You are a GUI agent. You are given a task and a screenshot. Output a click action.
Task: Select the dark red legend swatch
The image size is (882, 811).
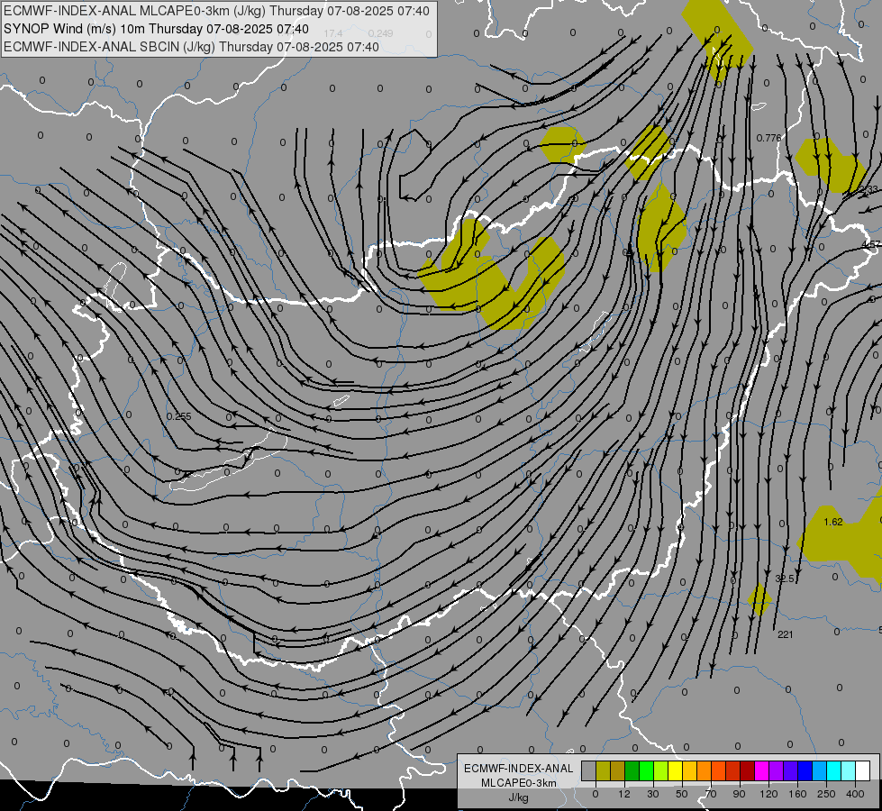tap(747, 771)
